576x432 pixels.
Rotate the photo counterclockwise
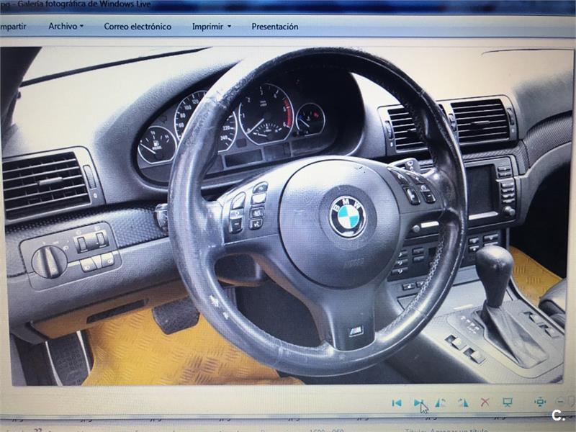(x=441, y=402)
